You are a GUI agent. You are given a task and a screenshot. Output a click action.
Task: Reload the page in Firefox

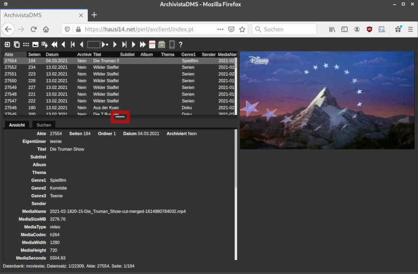33,29
